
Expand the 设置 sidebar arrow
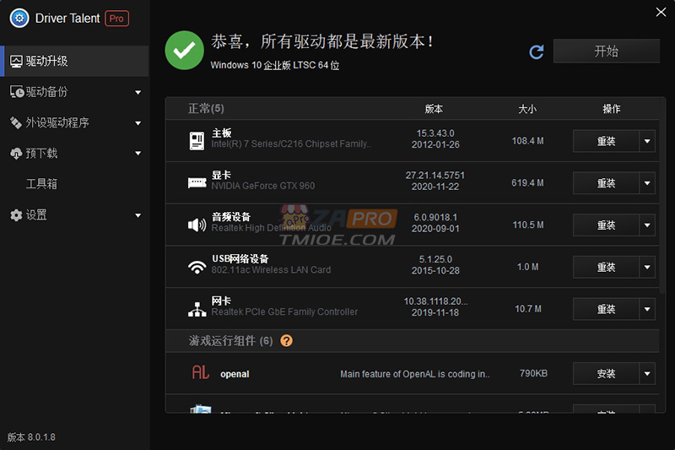point(138,215)
